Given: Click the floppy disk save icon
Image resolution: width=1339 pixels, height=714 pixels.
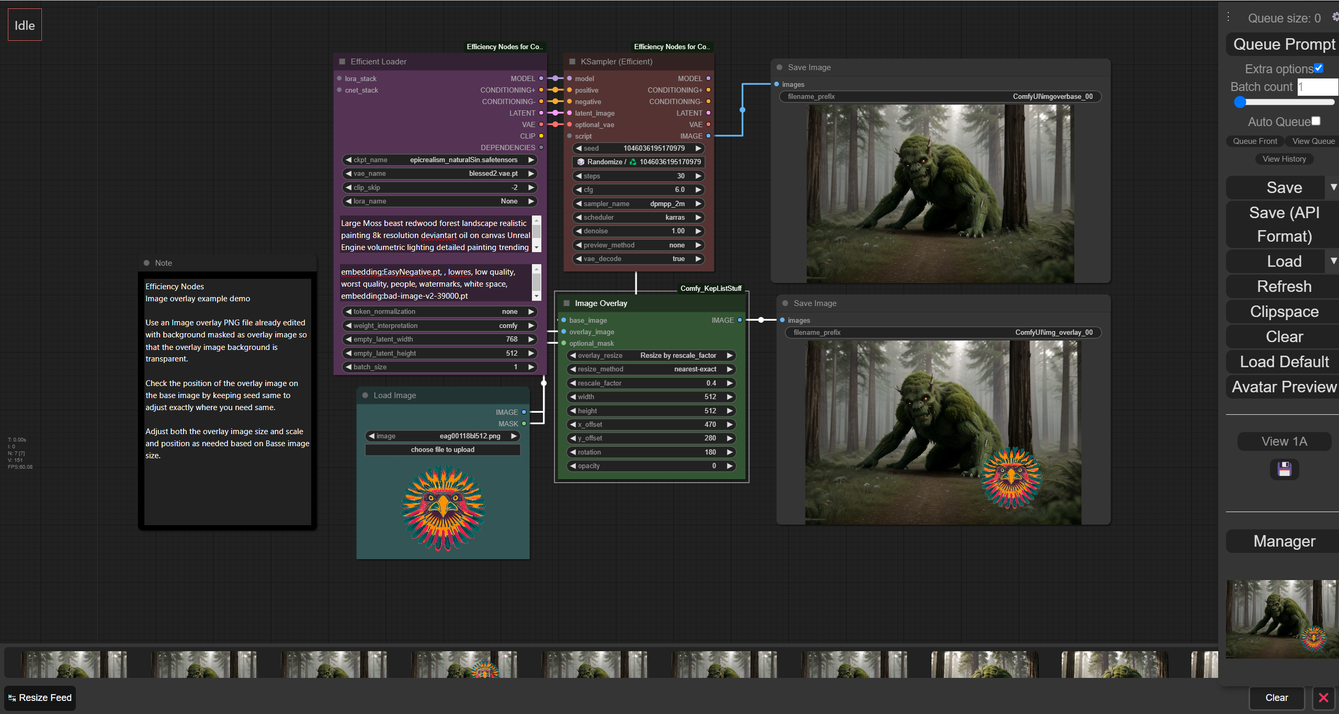Looking at the screenshot, I should point(1284,469).
